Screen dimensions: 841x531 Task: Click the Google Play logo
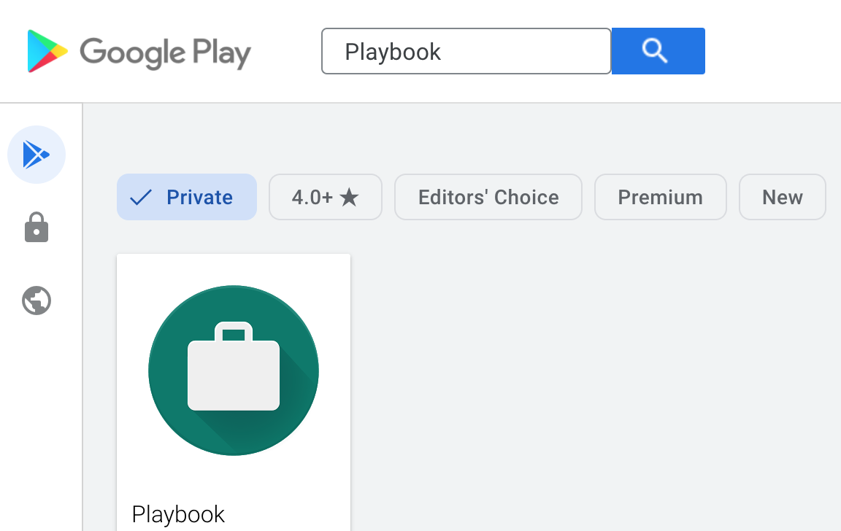pos(139,52)
